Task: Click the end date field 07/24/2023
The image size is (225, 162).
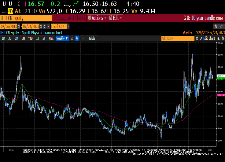Action: pos(31,27)
